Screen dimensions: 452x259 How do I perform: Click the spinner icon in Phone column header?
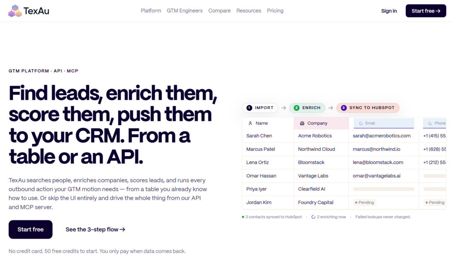(430, 123)
